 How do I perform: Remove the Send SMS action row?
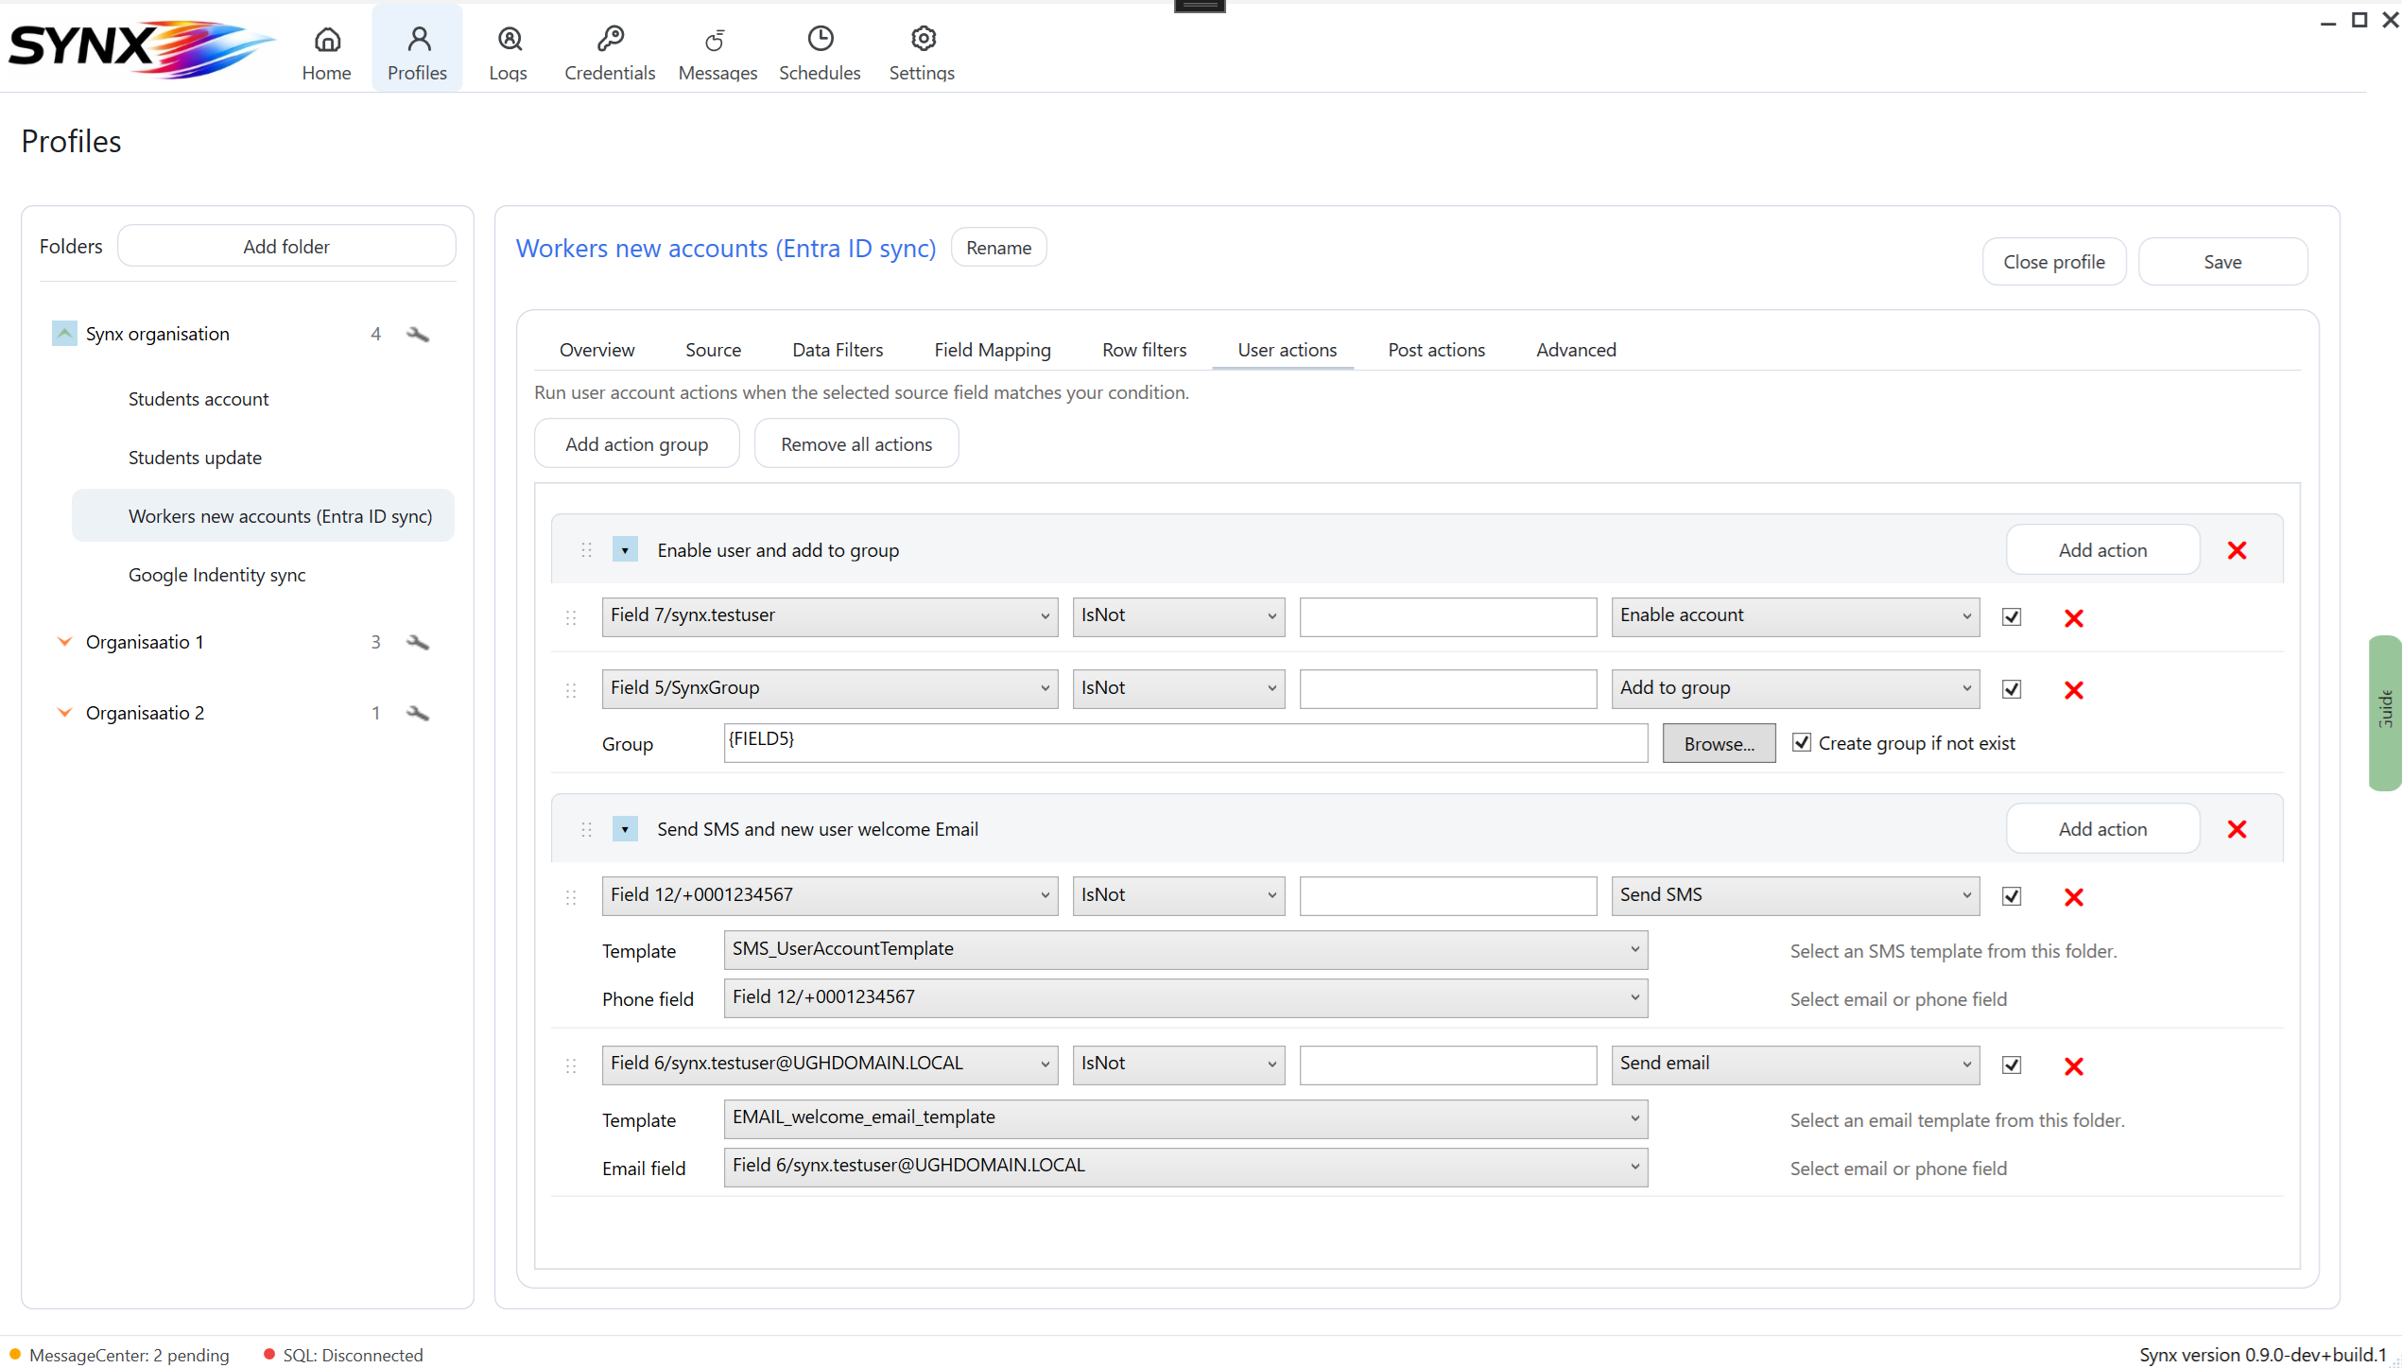tap(2074, 897)
